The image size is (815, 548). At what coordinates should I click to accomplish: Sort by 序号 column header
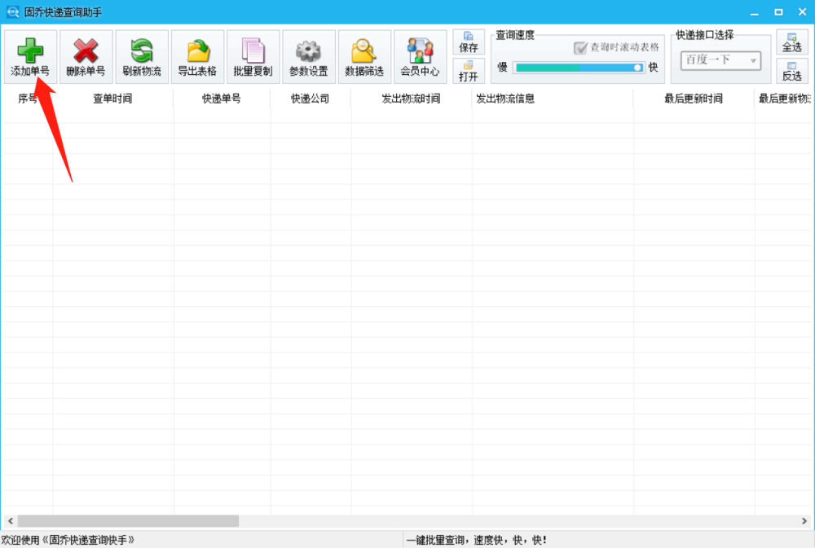(x=27, y=99)
